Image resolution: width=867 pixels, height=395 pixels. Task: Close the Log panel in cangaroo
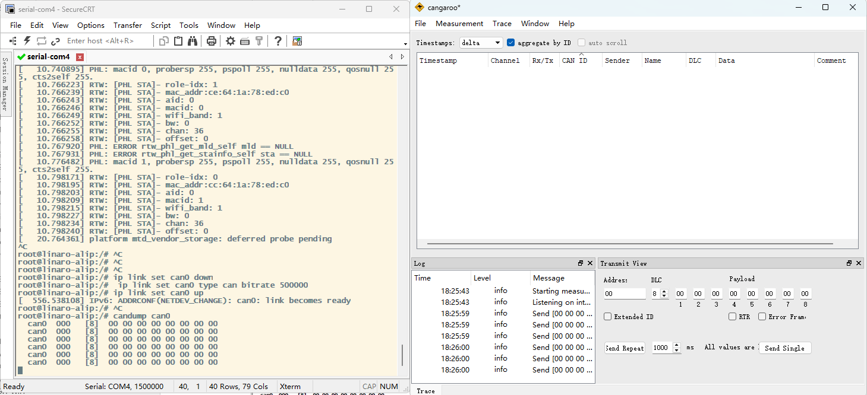(590, 263)
